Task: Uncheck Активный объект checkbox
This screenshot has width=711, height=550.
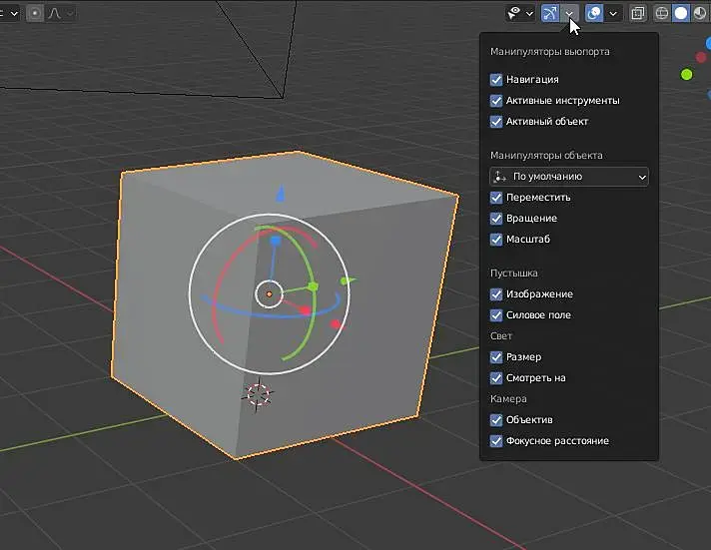Action: click(x=496, y=121)
